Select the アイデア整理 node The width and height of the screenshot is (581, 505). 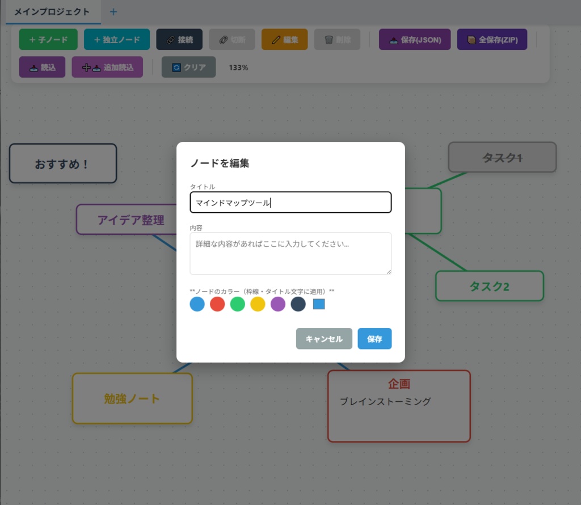(127, 220)
